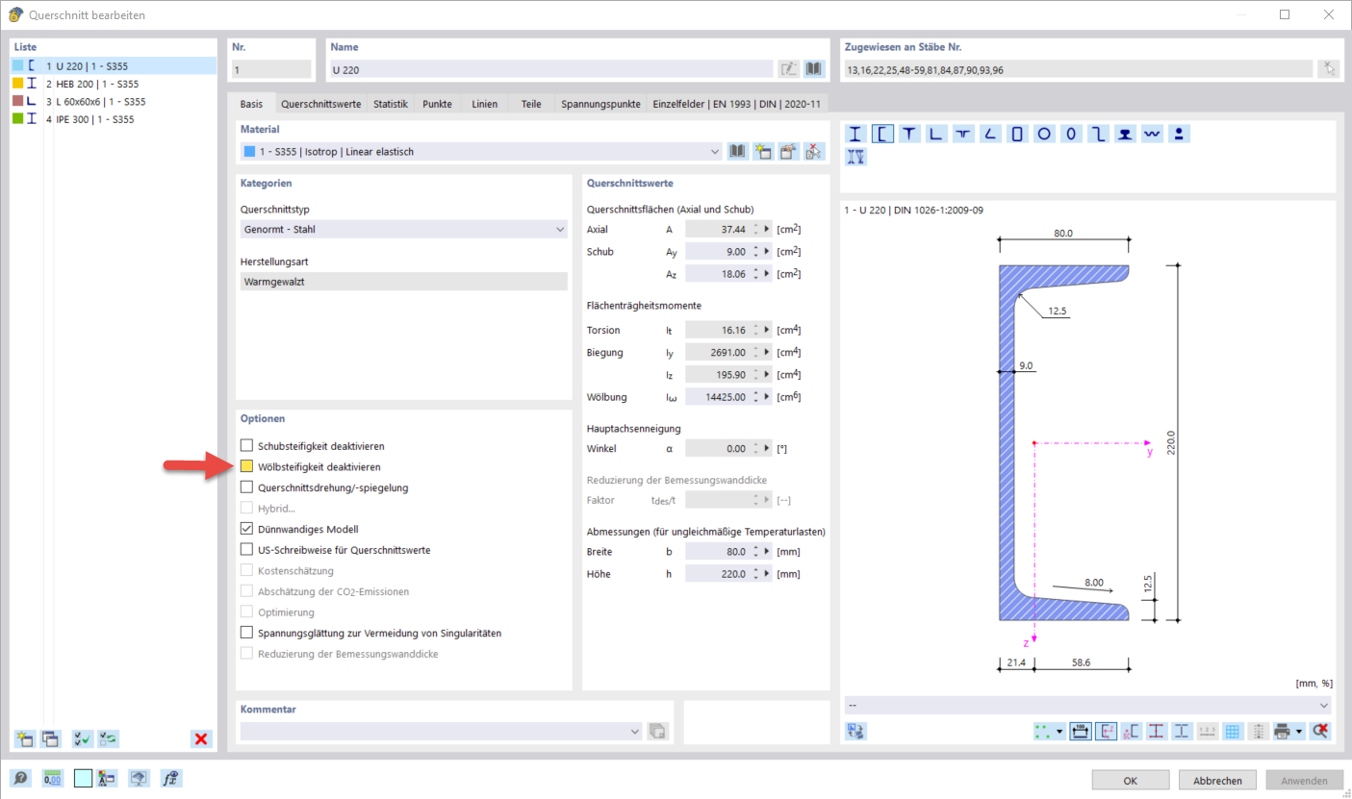1352x799 pixels.
Task: Edit the cross-section name with pencil icon
Action: tap(789, 69)
